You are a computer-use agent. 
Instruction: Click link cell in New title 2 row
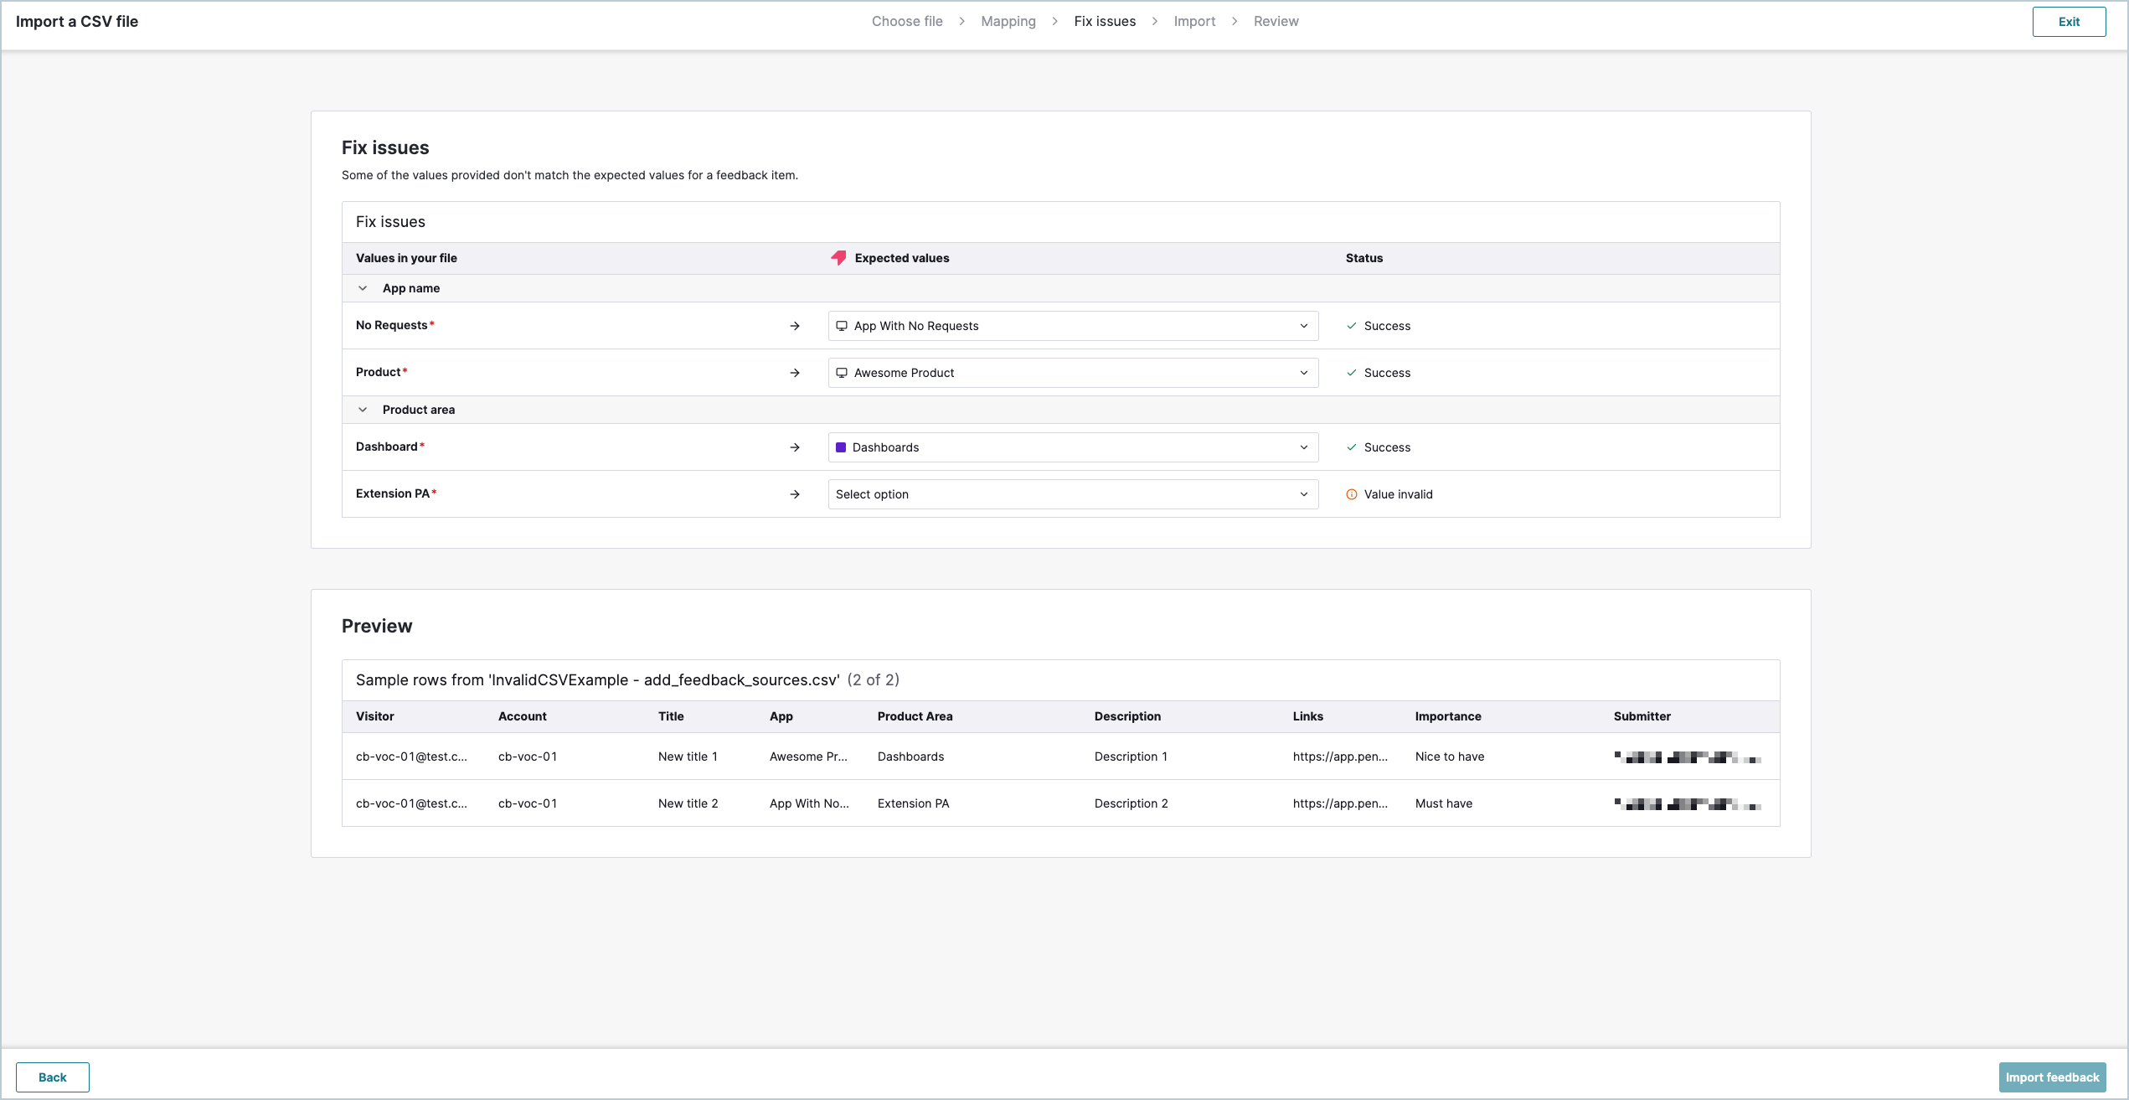pyautogui.click(x=1340, y=803)
